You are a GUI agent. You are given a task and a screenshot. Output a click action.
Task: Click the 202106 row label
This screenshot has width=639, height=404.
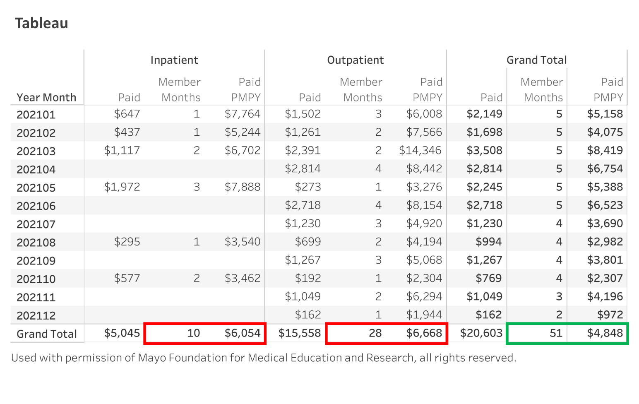pyautogui.click(x=36, y=206)
